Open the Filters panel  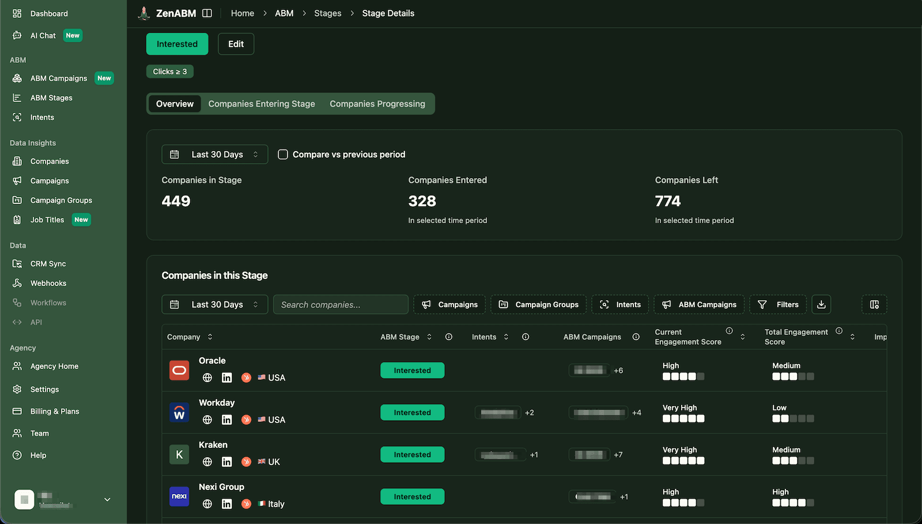778,304
